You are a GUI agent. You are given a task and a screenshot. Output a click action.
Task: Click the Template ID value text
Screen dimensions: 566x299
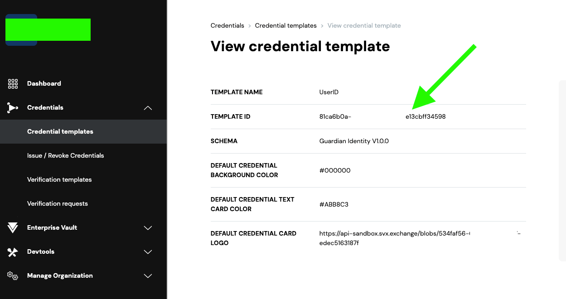(382, 116)
